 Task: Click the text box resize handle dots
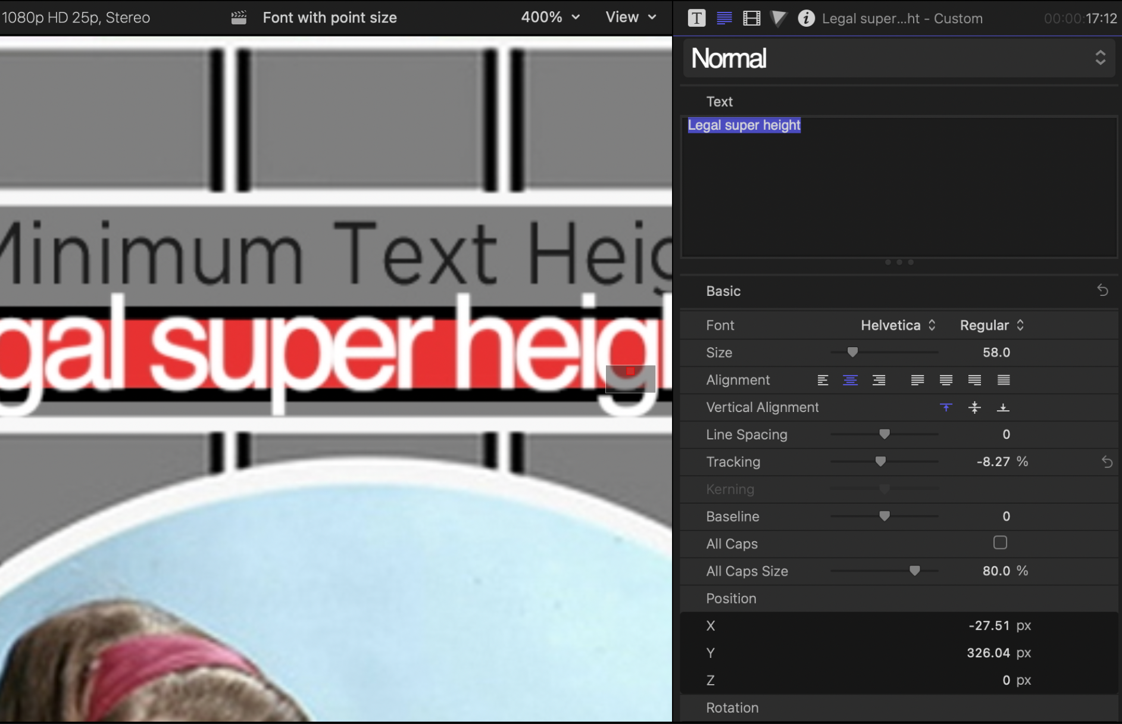[899, 262]
